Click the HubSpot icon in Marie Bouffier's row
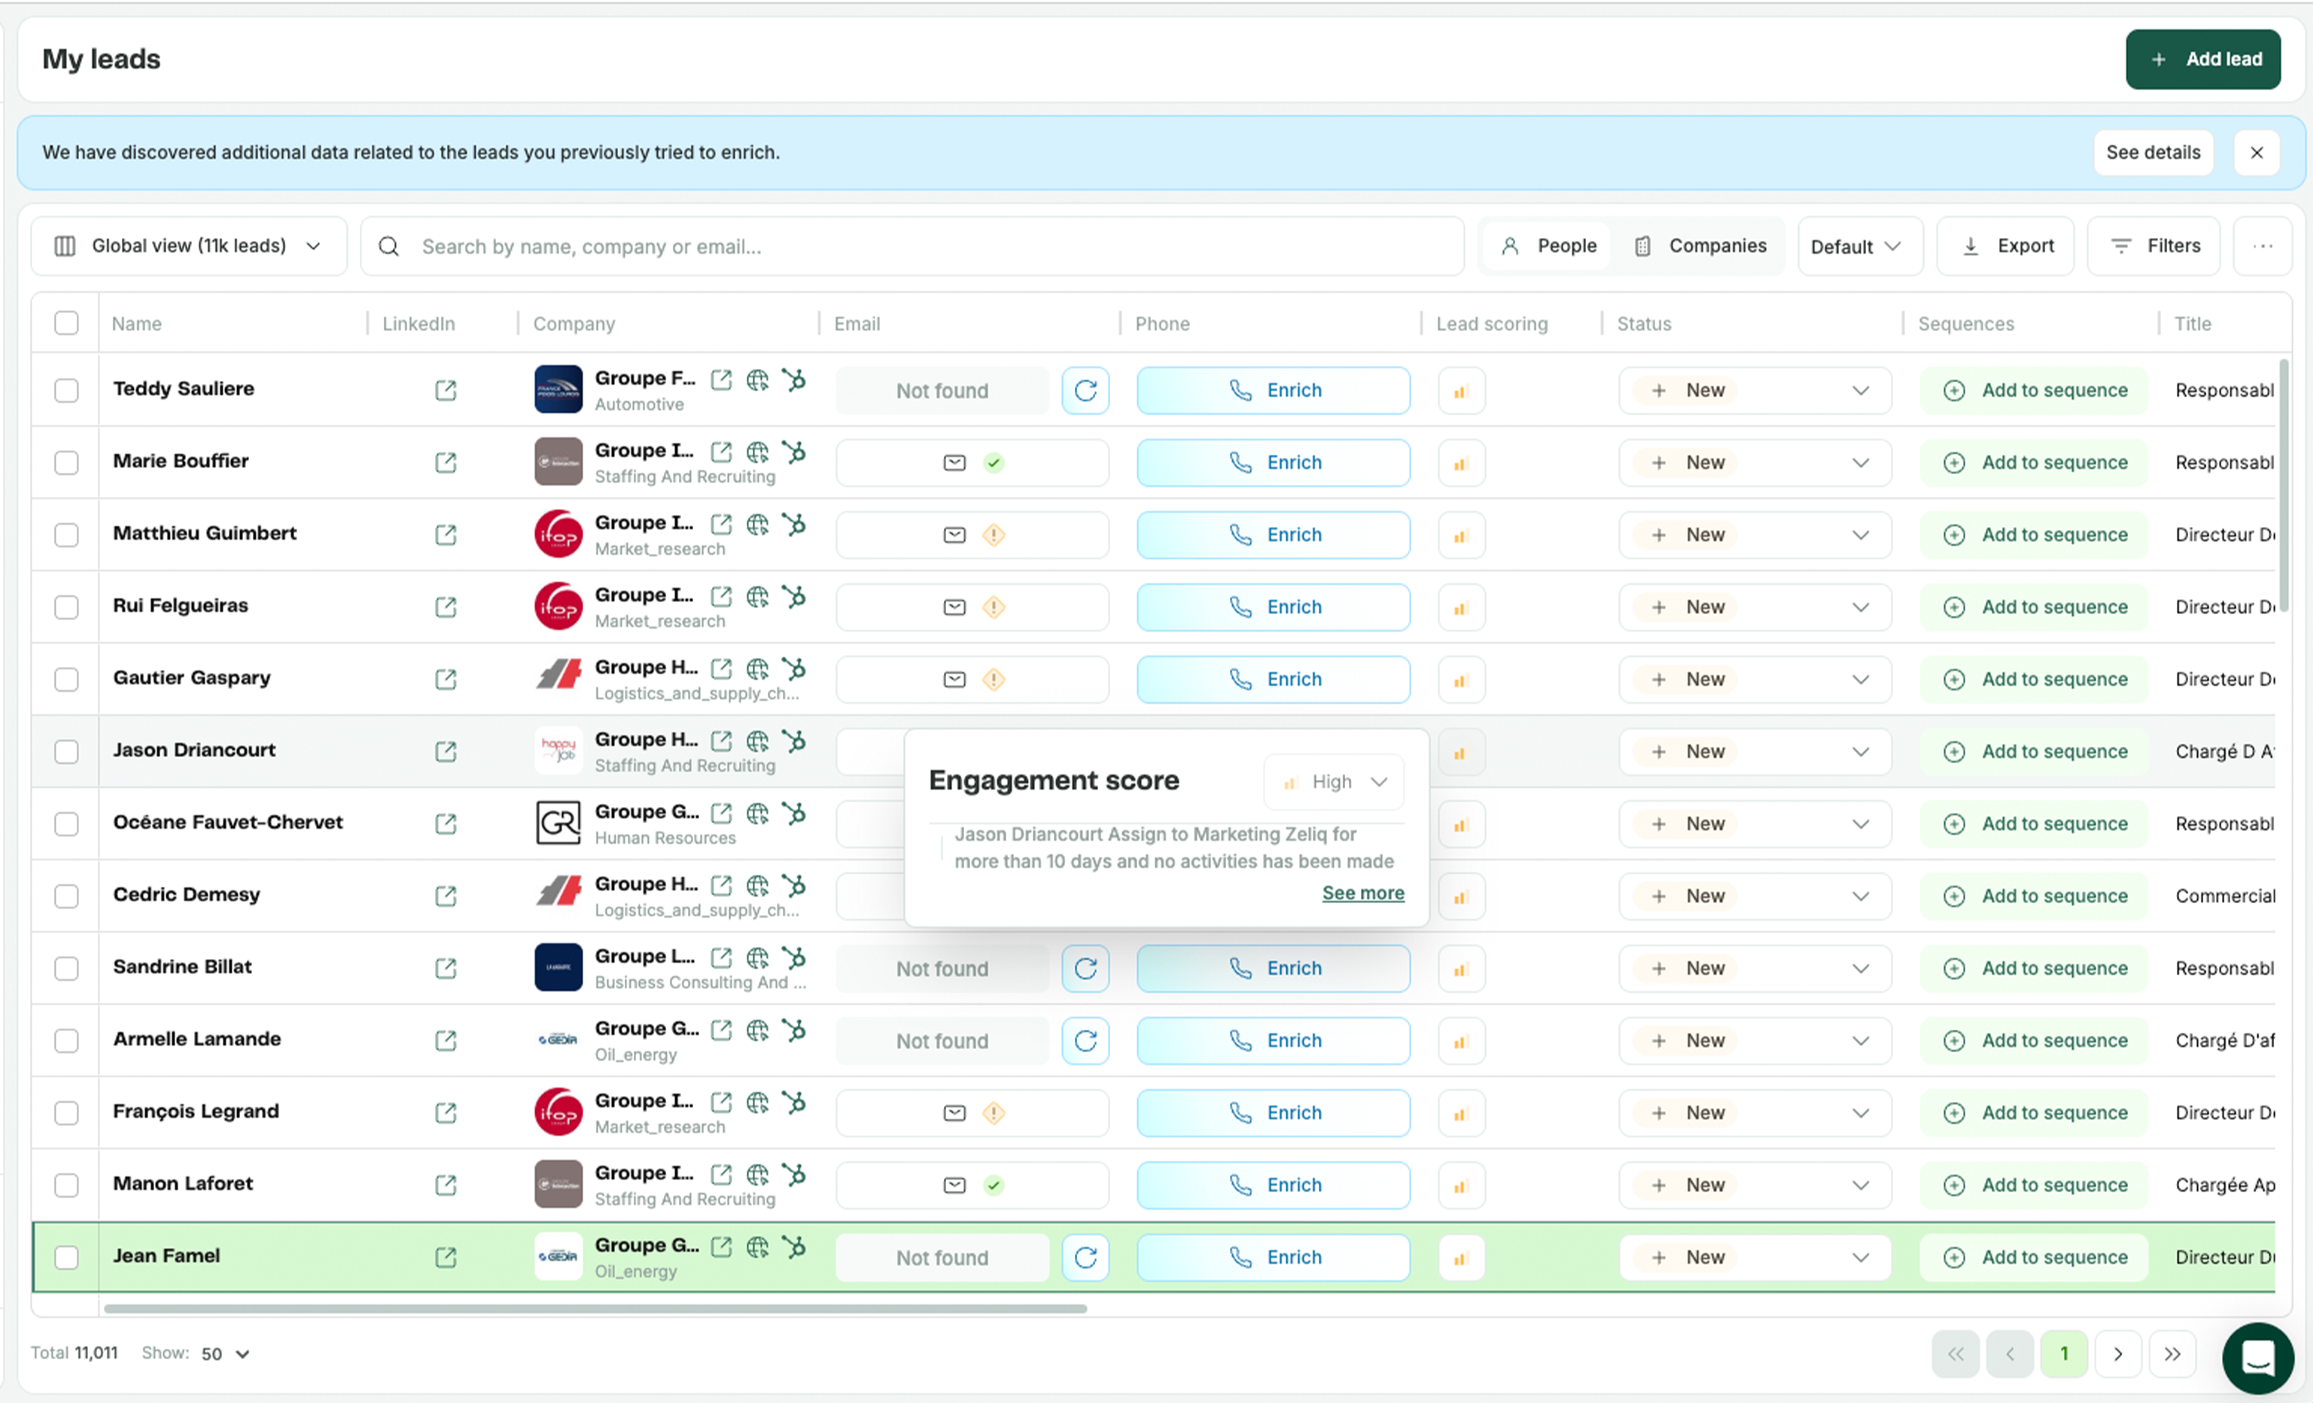Viewport: 2313px width, 1403px height. [x=794, y=452]
